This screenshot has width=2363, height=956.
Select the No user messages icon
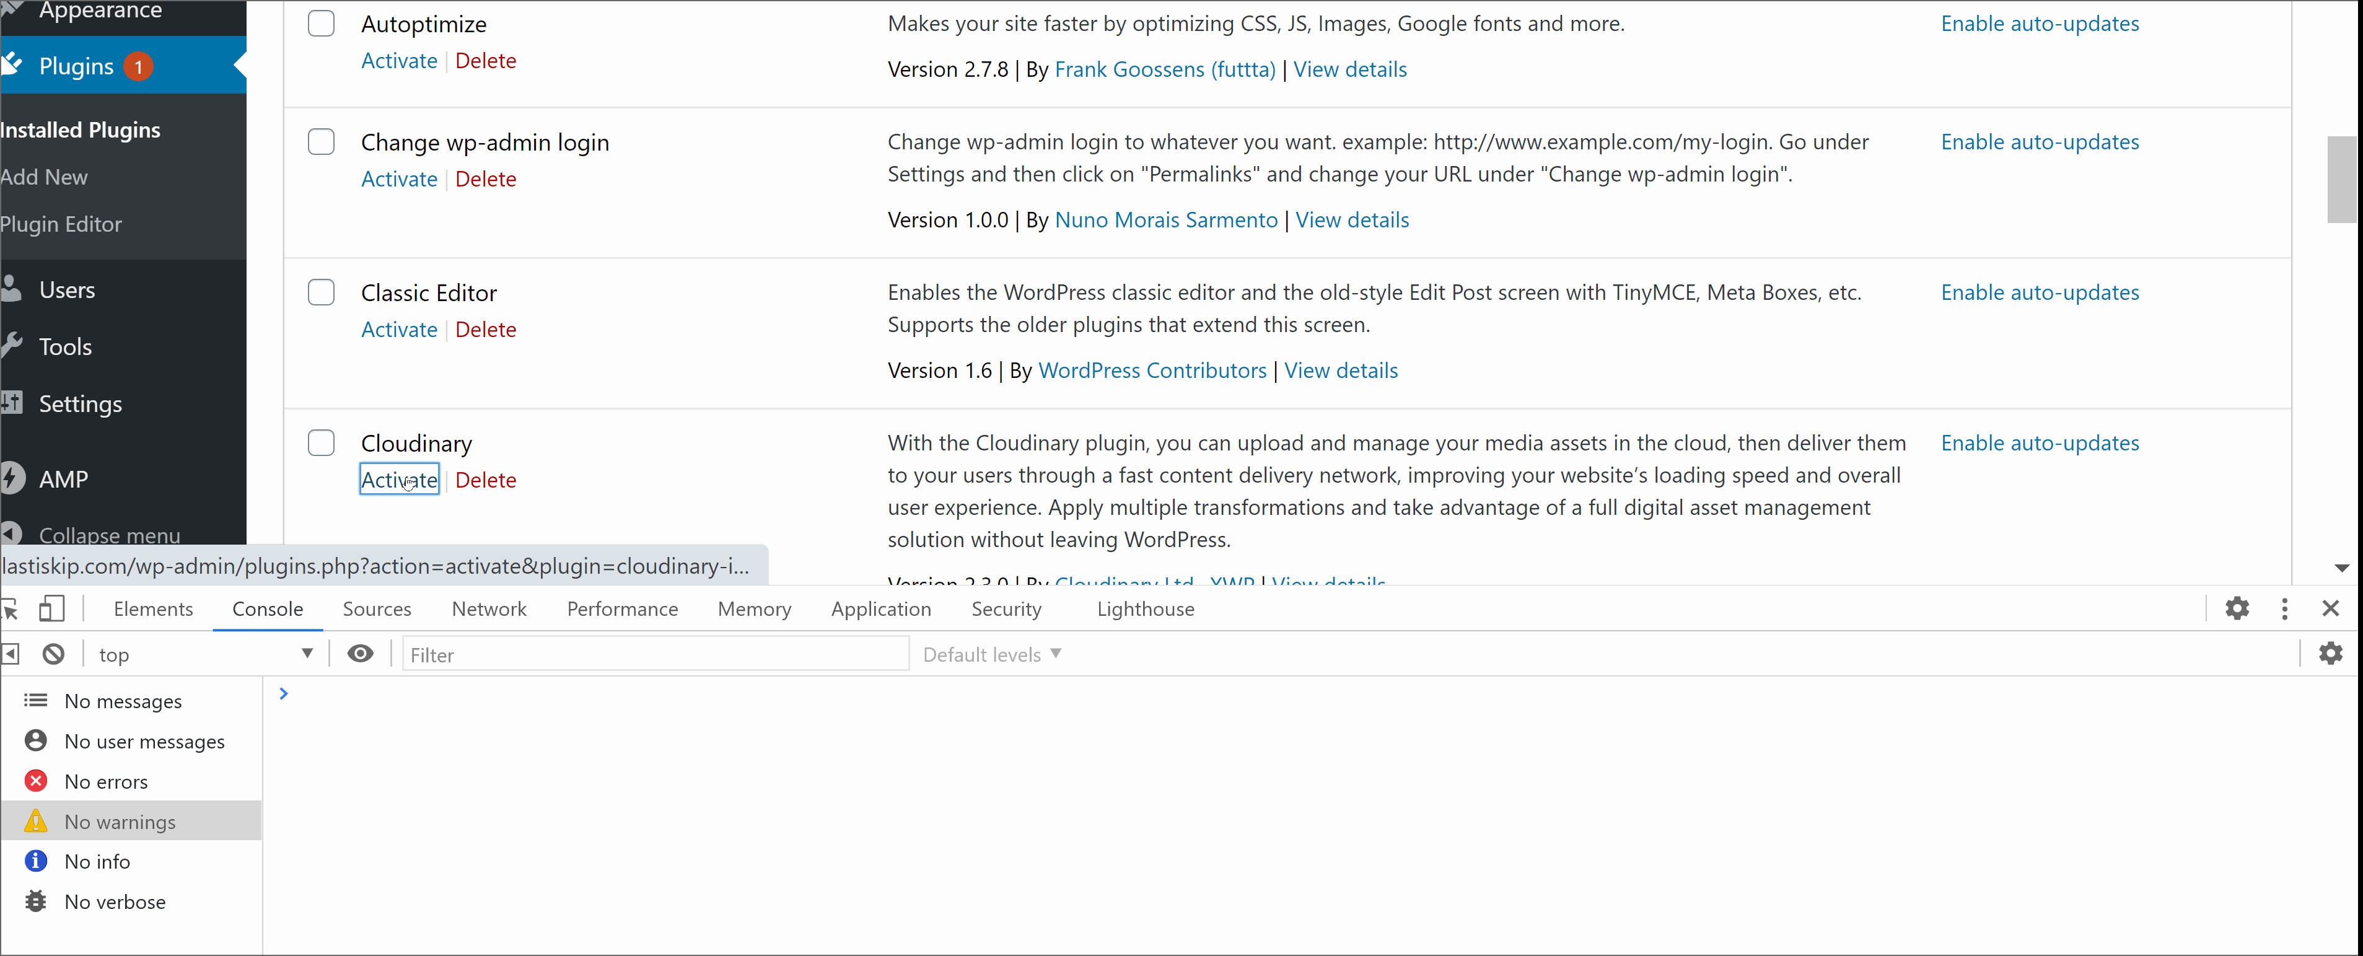[36, 740]
